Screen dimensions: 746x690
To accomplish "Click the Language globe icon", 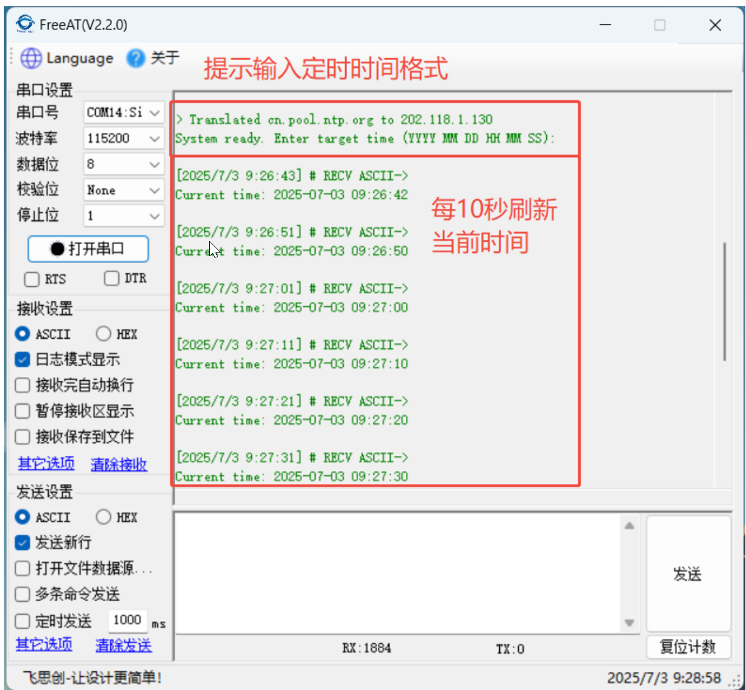I will pyautogui.click(x=31, y=58).
